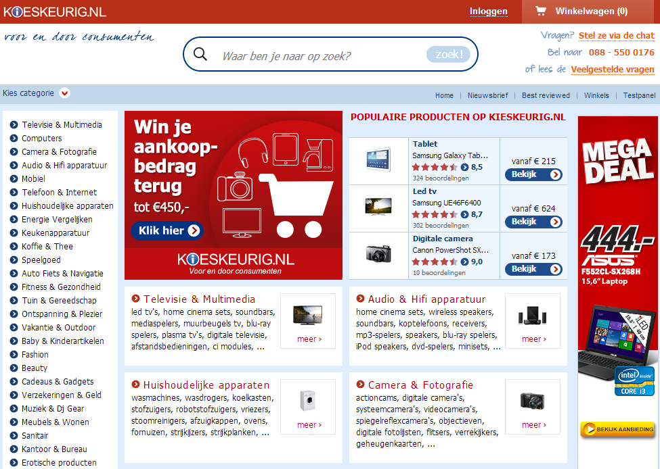Select Auto Fiets & Navigatie category
Image resolution: width=660 pixels, height=469 pixels.
tap(62, 273)
